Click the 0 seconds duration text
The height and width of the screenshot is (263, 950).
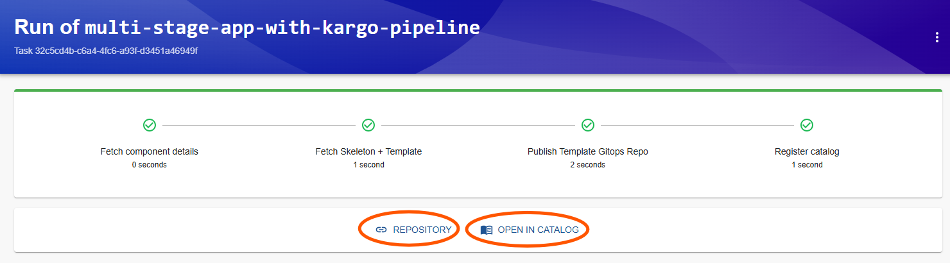click(x=150, y=165)
